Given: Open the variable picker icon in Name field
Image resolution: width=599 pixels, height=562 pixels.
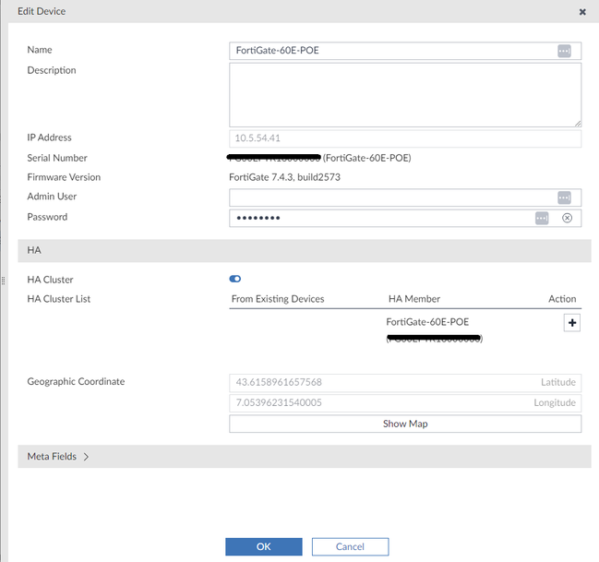Looking at the screenshot, I should tap(564, 51).
